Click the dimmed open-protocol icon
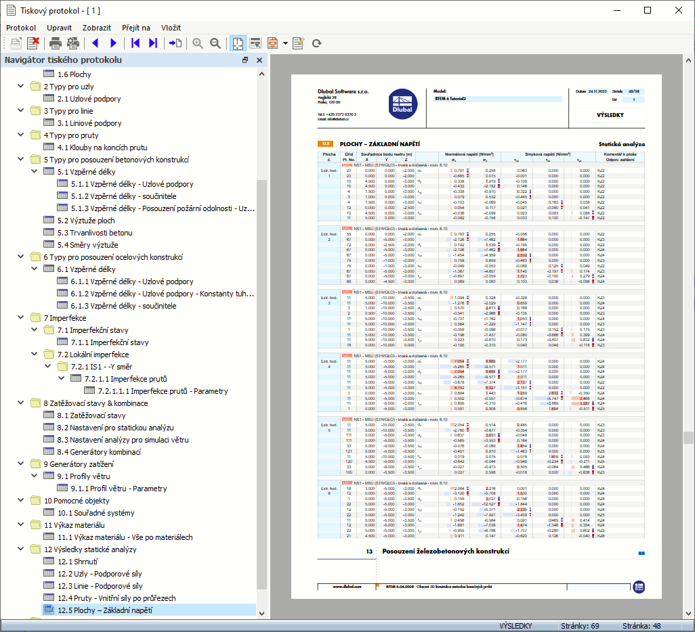 pyautogui.click(x=16, y=43)
